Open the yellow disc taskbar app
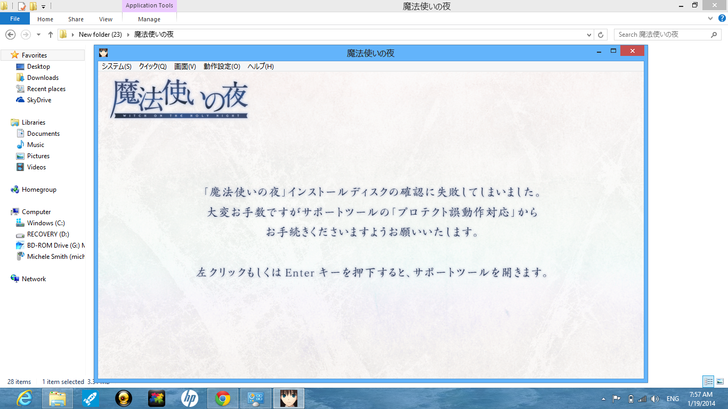 click(124, 398)
